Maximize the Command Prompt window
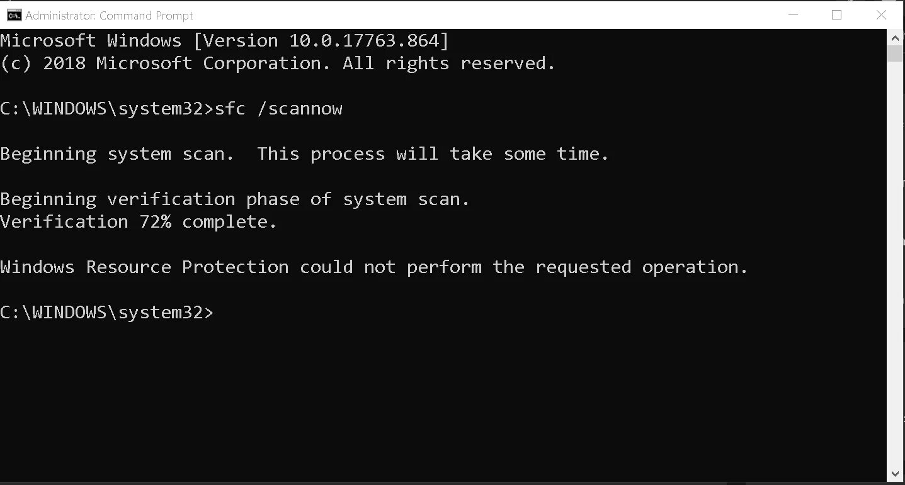 836,15
